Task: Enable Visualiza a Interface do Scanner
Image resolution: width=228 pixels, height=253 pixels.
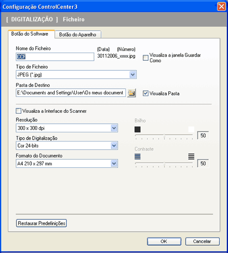Action: (x=19, y=111)
